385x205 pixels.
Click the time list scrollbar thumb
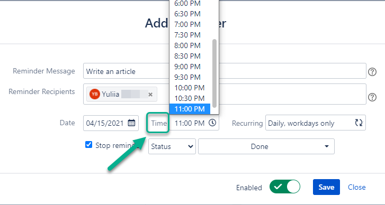click(214, 73)
